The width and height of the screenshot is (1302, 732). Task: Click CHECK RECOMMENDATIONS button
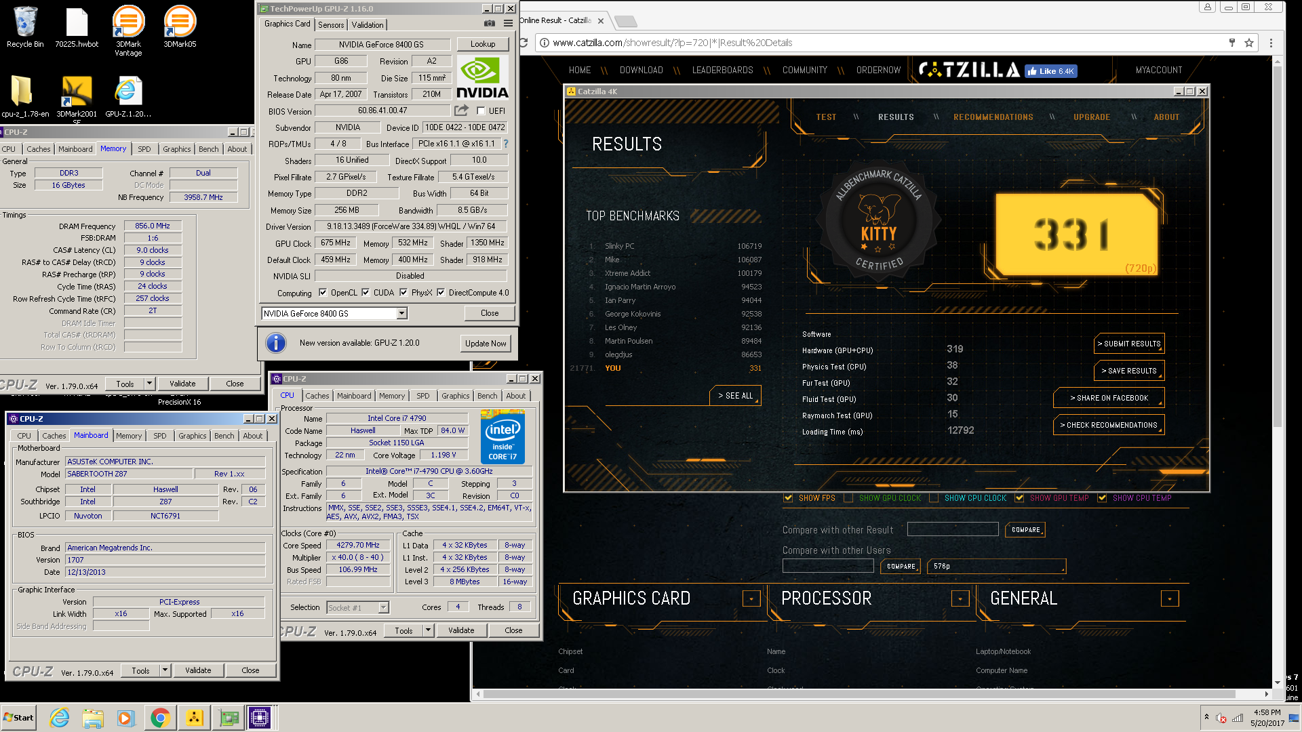(x=1109, y=425)
